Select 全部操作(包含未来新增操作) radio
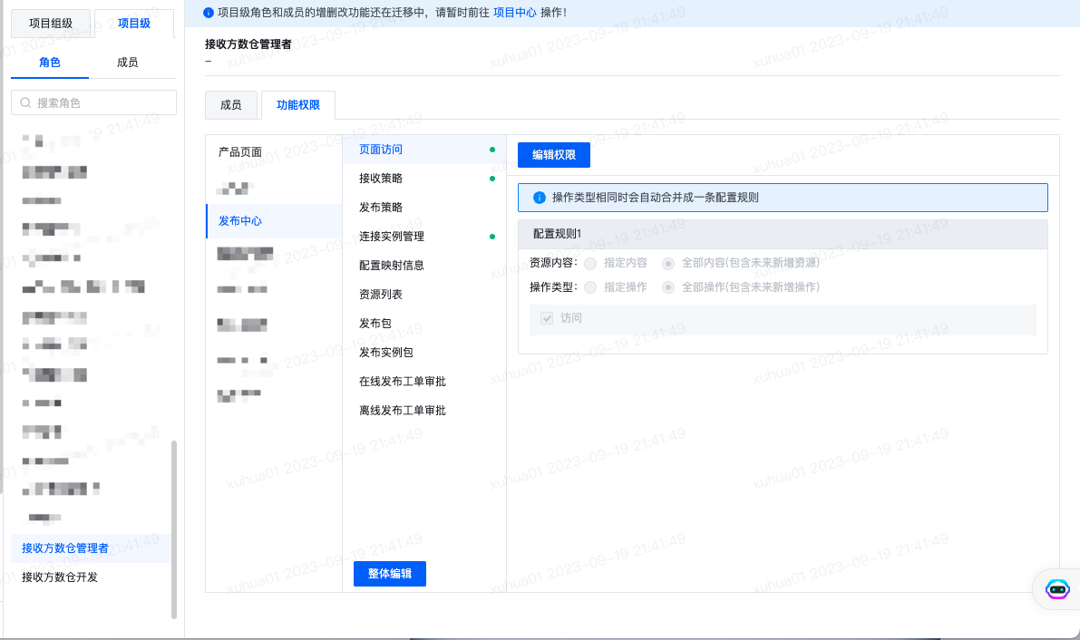 668,288
